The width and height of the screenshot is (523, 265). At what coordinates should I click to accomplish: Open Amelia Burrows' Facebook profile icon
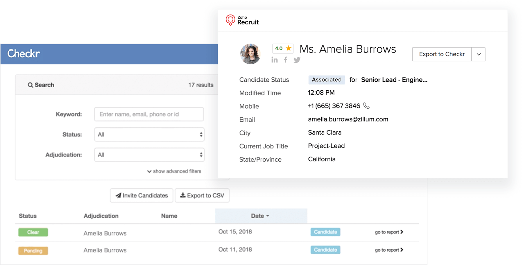[x=286, y=60]
